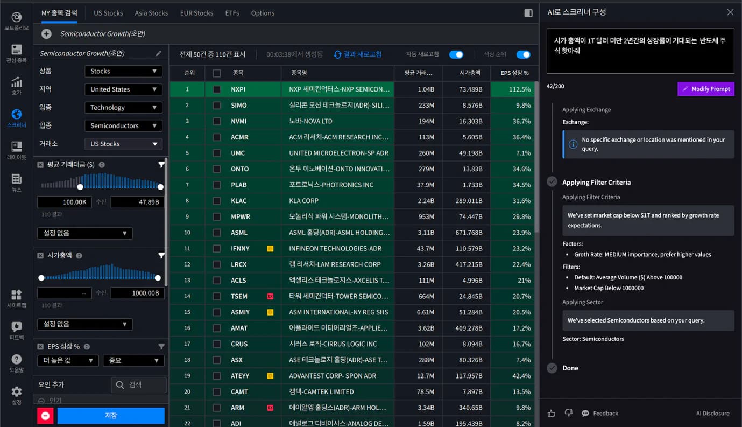
Task: Click the red badge next to TSEM
Action: (x=270, y=296)
